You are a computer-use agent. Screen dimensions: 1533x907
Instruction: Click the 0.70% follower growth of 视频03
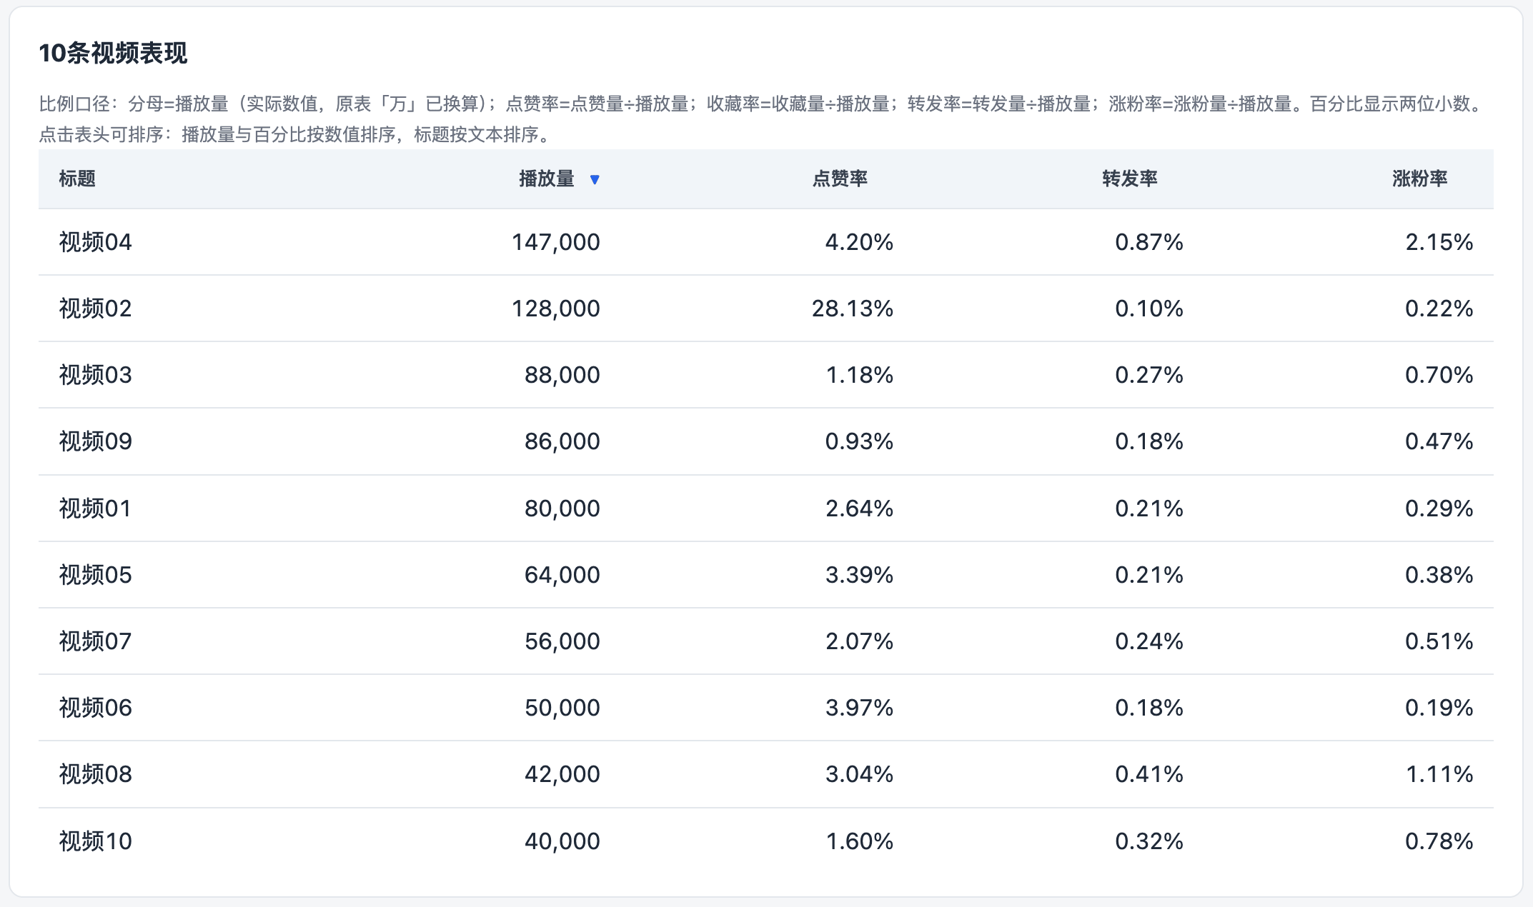pyautogui.click(x=1439, y=375)
